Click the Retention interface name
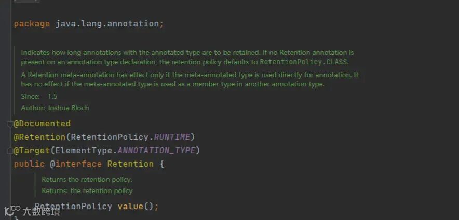 (130, 164)
